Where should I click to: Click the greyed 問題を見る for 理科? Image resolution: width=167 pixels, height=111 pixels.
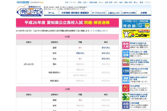coord(80,64)
